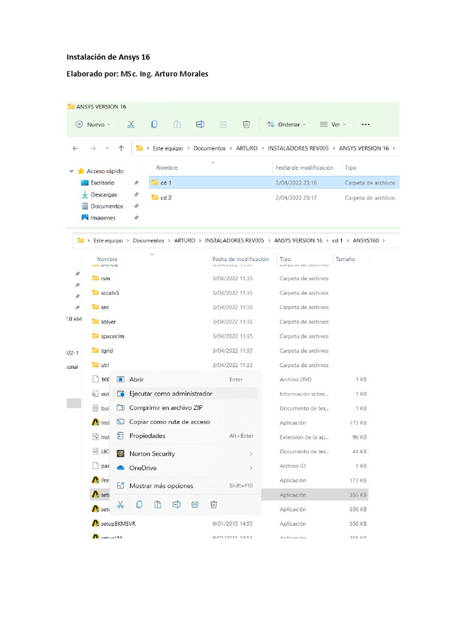Click INSTALADORES REV005 in top breadcrumb

(298, 148)
